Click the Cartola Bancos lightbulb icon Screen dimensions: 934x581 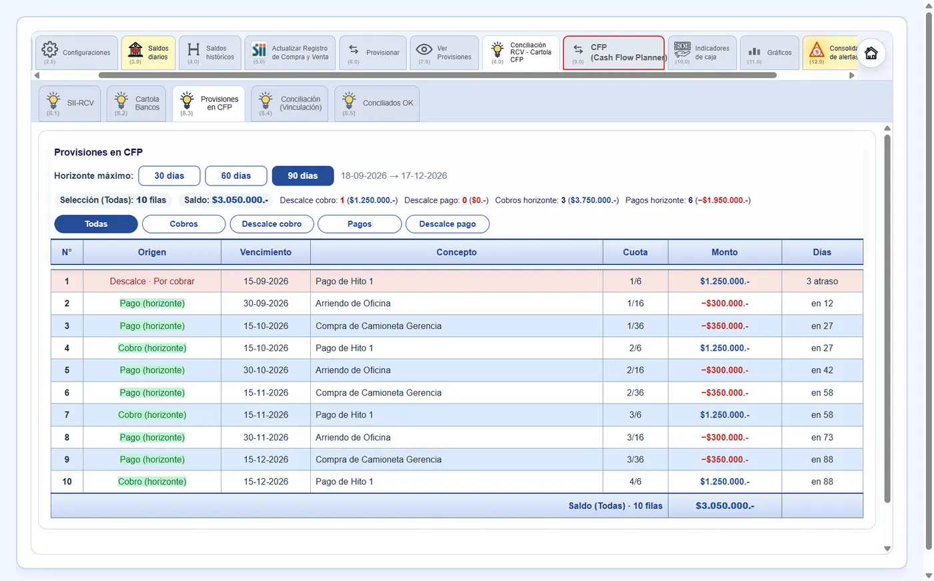pos(121,100)
